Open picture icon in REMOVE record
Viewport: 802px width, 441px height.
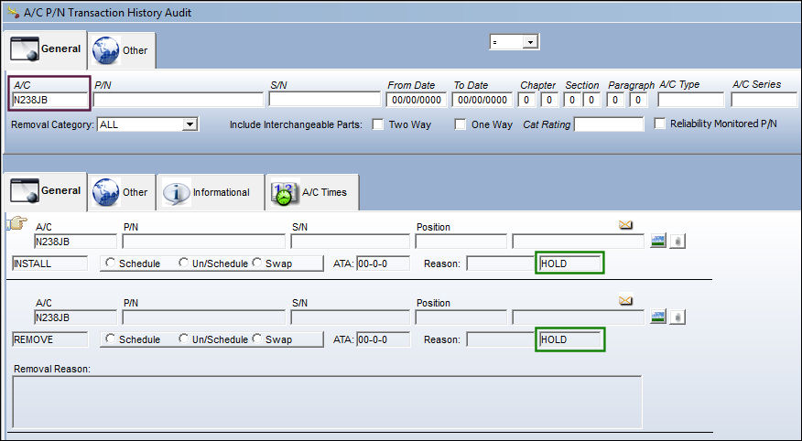pyautogui.click(x=658, y=317)
